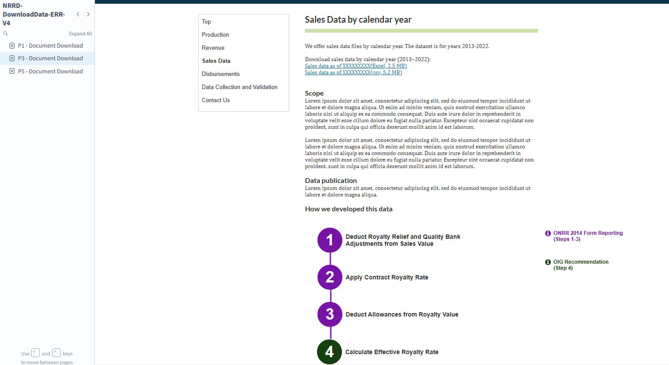The width and height of the screenshot is (669, 365).
Task: Open P5 - Document Download page
Action: click(50, 72)
